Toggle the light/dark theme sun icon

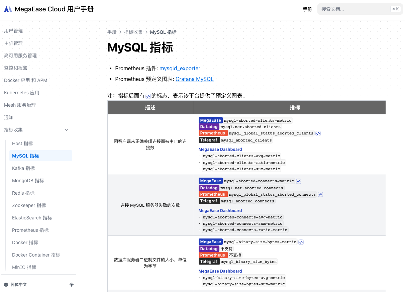coord(71,285)
